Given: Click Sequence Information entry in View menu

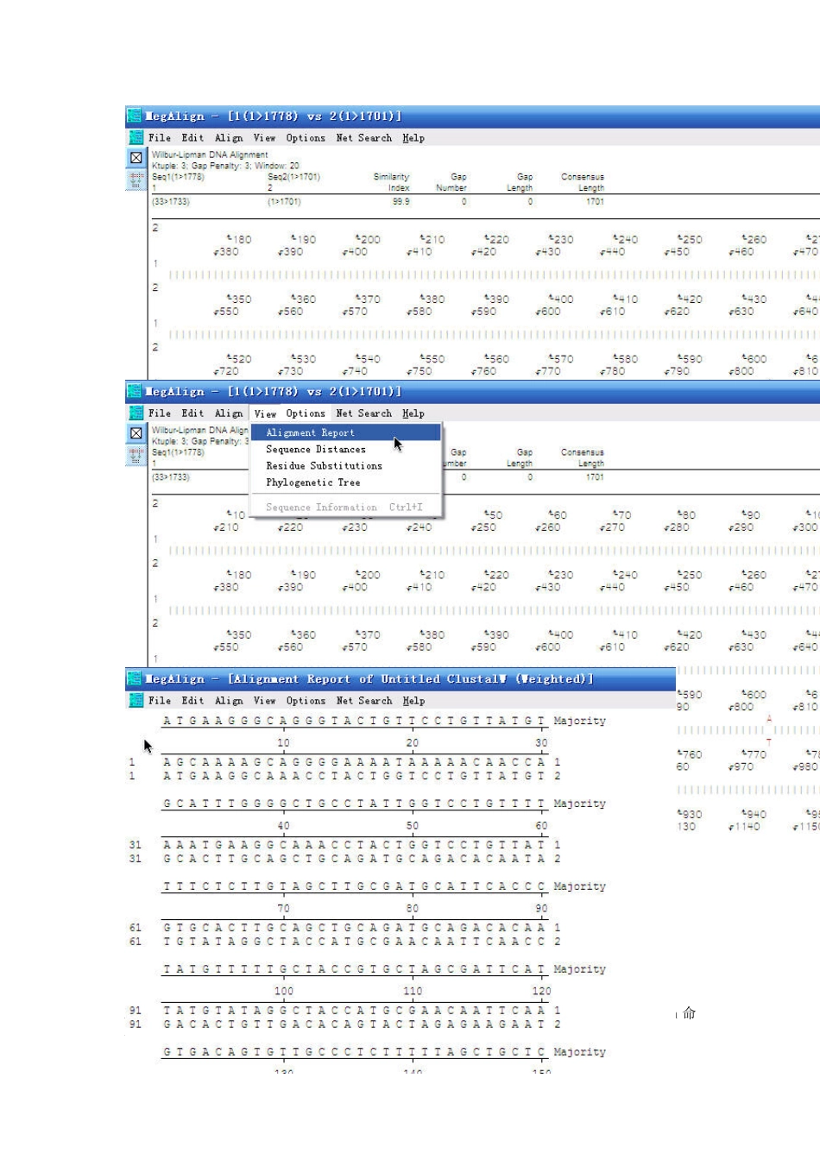Looking at the screenshot, I should (321, 507).
